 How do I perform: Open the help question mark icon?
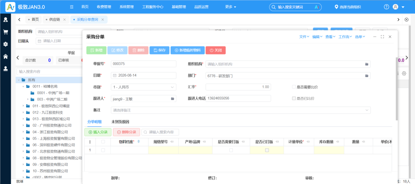tap(387, 7)
